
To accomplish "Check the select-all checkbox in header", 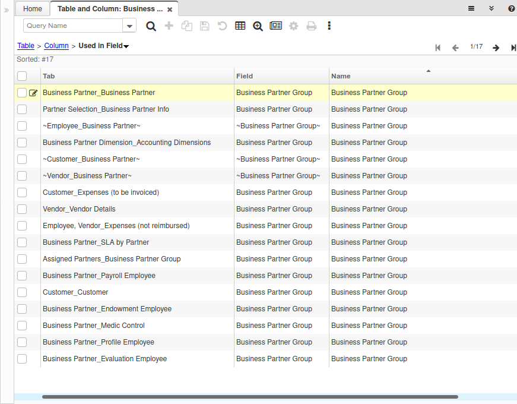I will click(x=22, y=76).
